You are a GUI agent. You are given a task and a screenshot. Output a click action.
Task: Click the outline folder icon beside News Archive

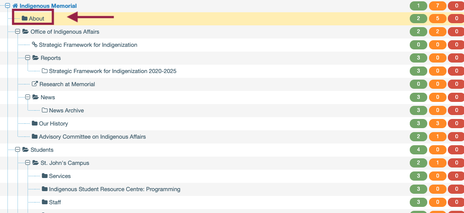(45, 110)
